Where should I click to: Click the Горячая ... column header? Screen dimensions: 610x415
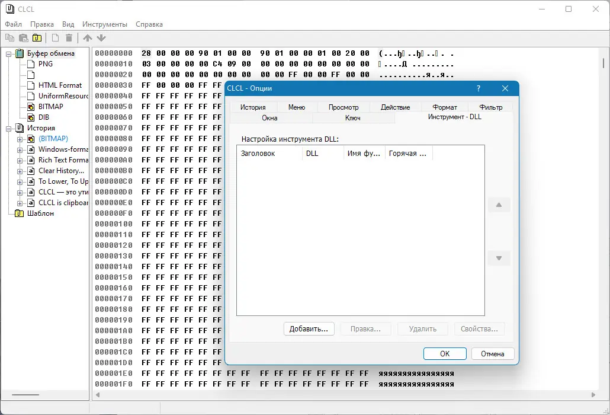409,154
